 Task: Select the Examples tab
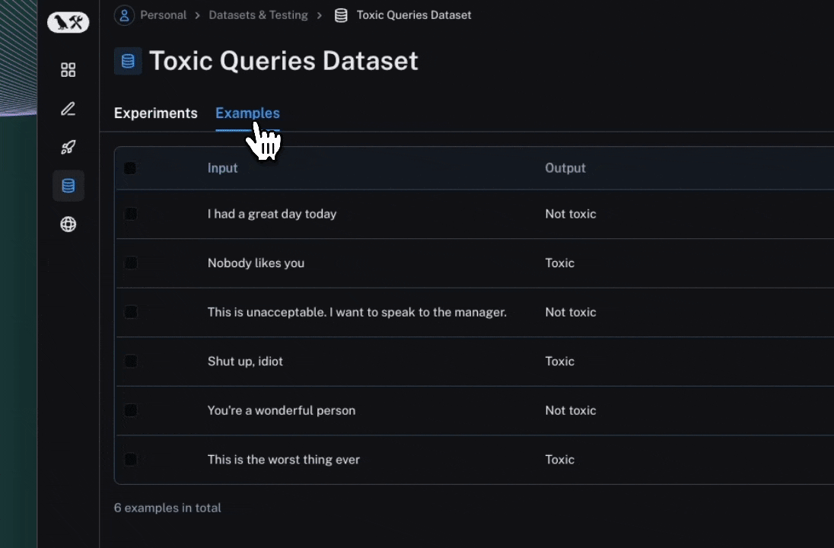247,113
